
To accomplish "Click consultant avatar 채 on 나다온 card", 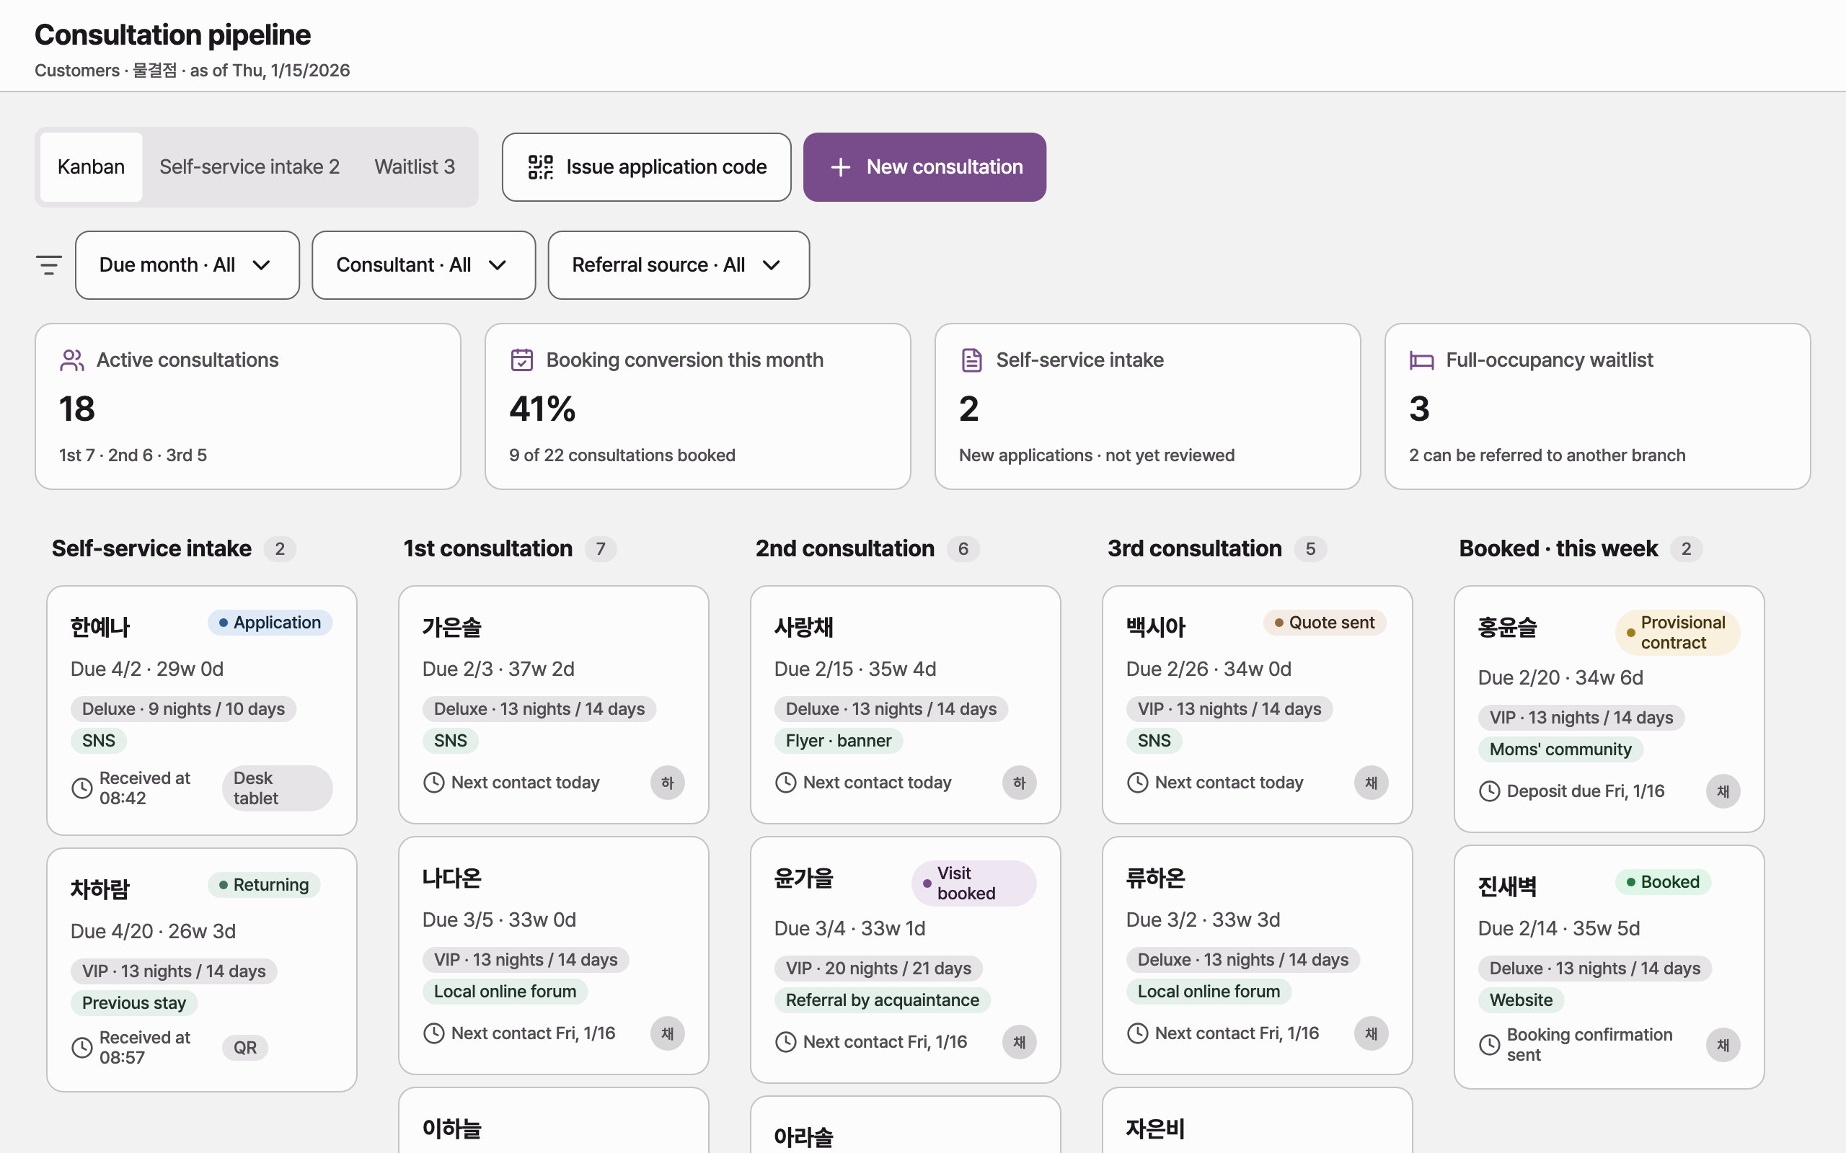I will 668,1033.
